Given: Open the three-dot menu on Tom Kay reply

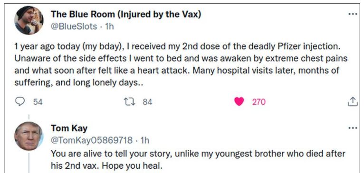Looking at the screenshot, I should (x=353, y=128).
